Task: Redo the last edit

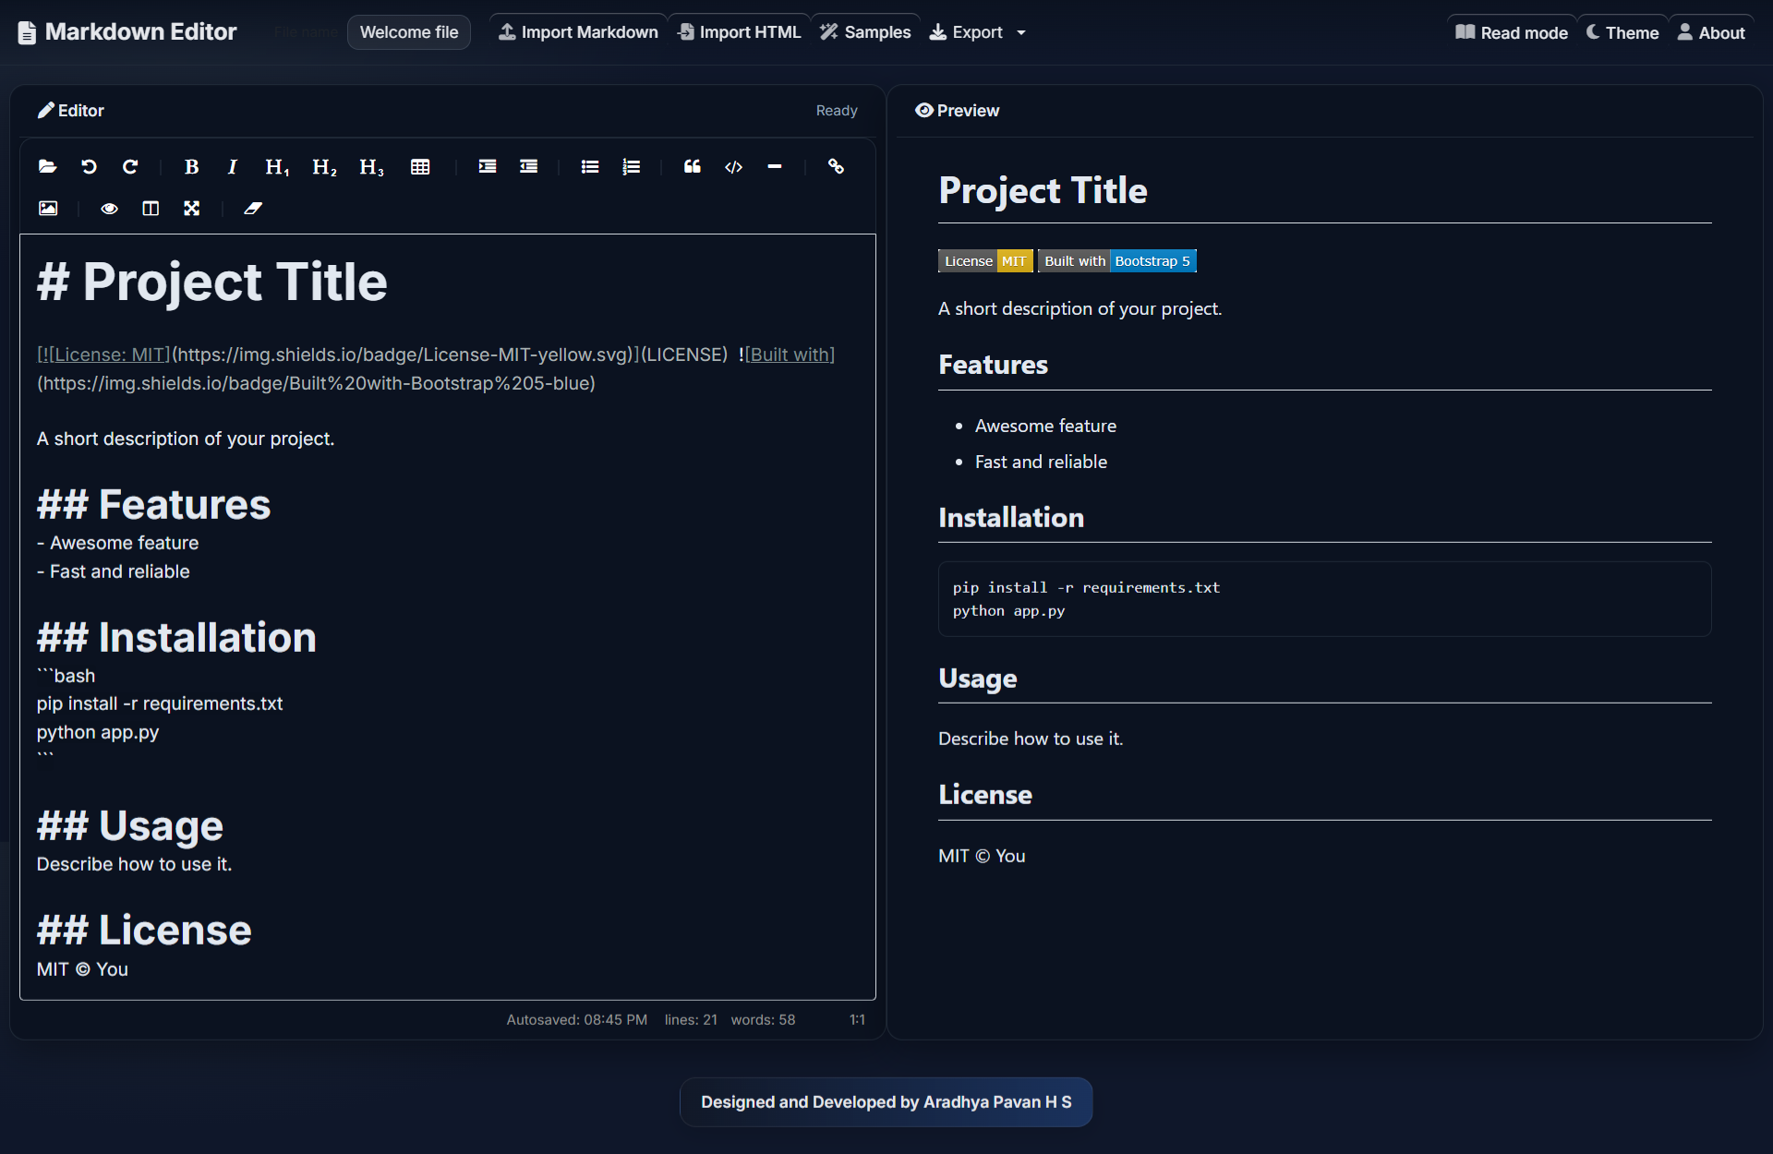Action: [x=130, y=167]
